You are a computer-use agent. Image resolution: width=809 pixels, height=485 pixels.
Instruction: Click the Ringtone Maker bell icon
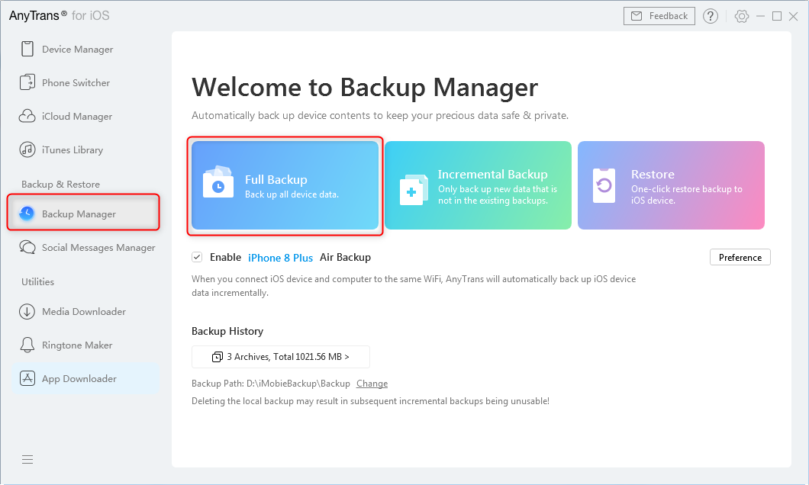27,345
